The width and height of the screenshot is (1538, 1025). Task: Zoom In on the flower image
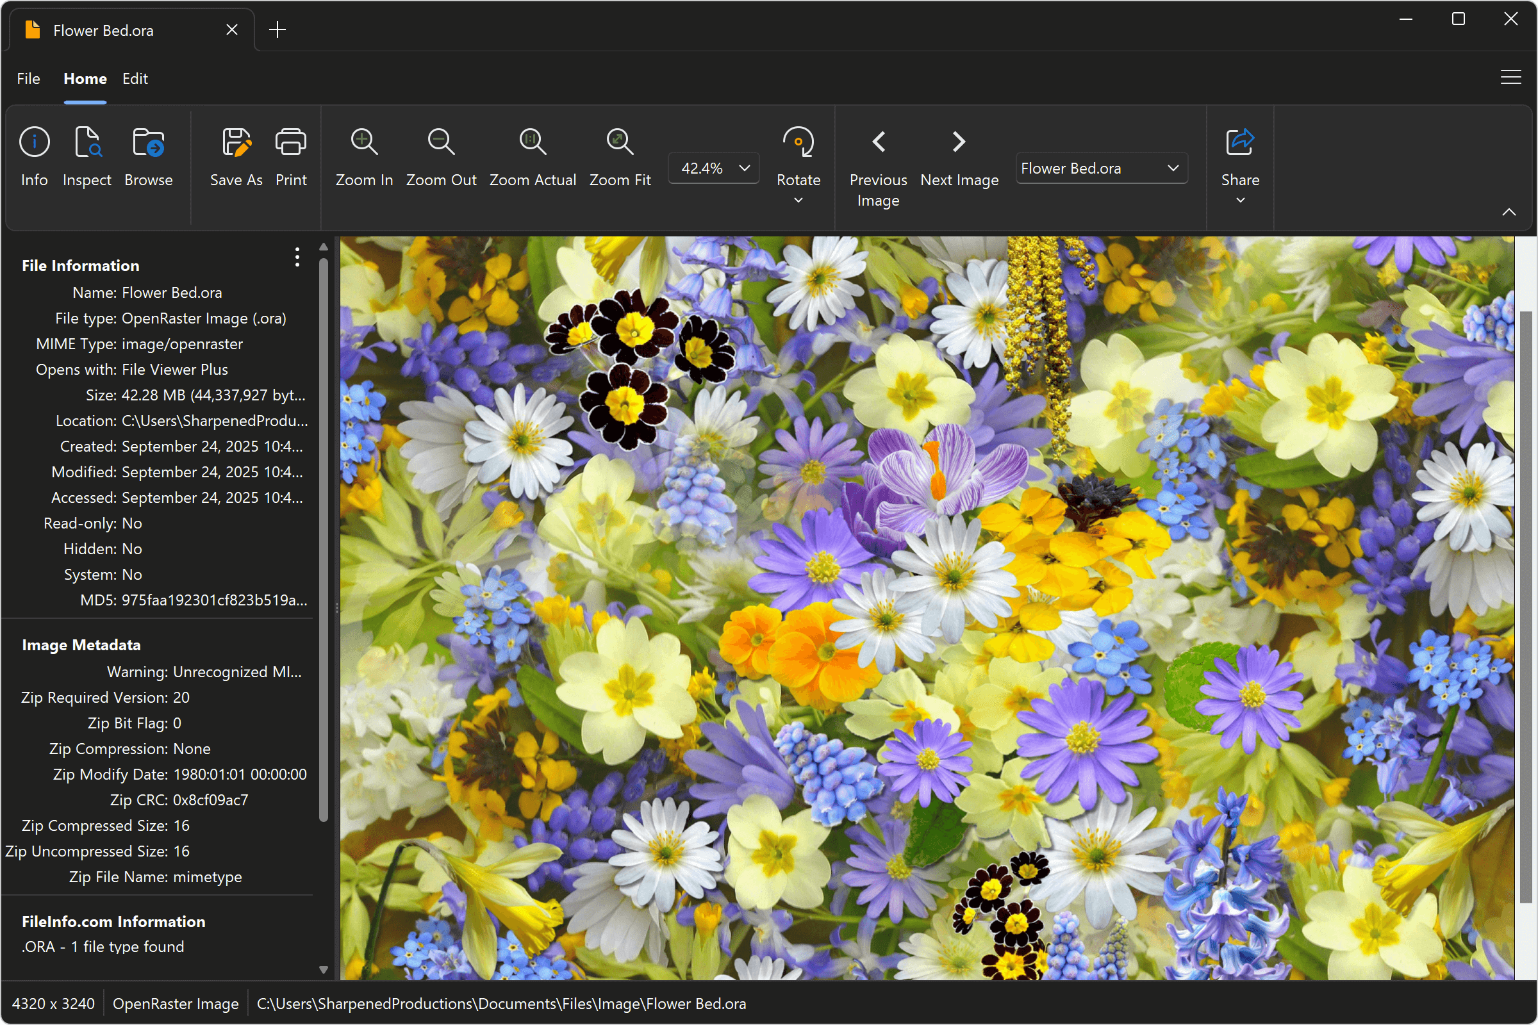363,157
